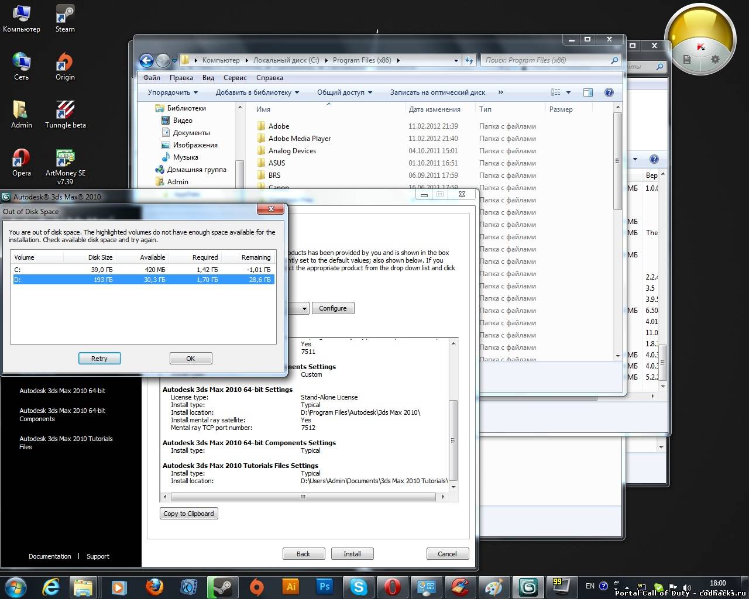
Task: Click Записать на оптический диск
Action: 438,92
